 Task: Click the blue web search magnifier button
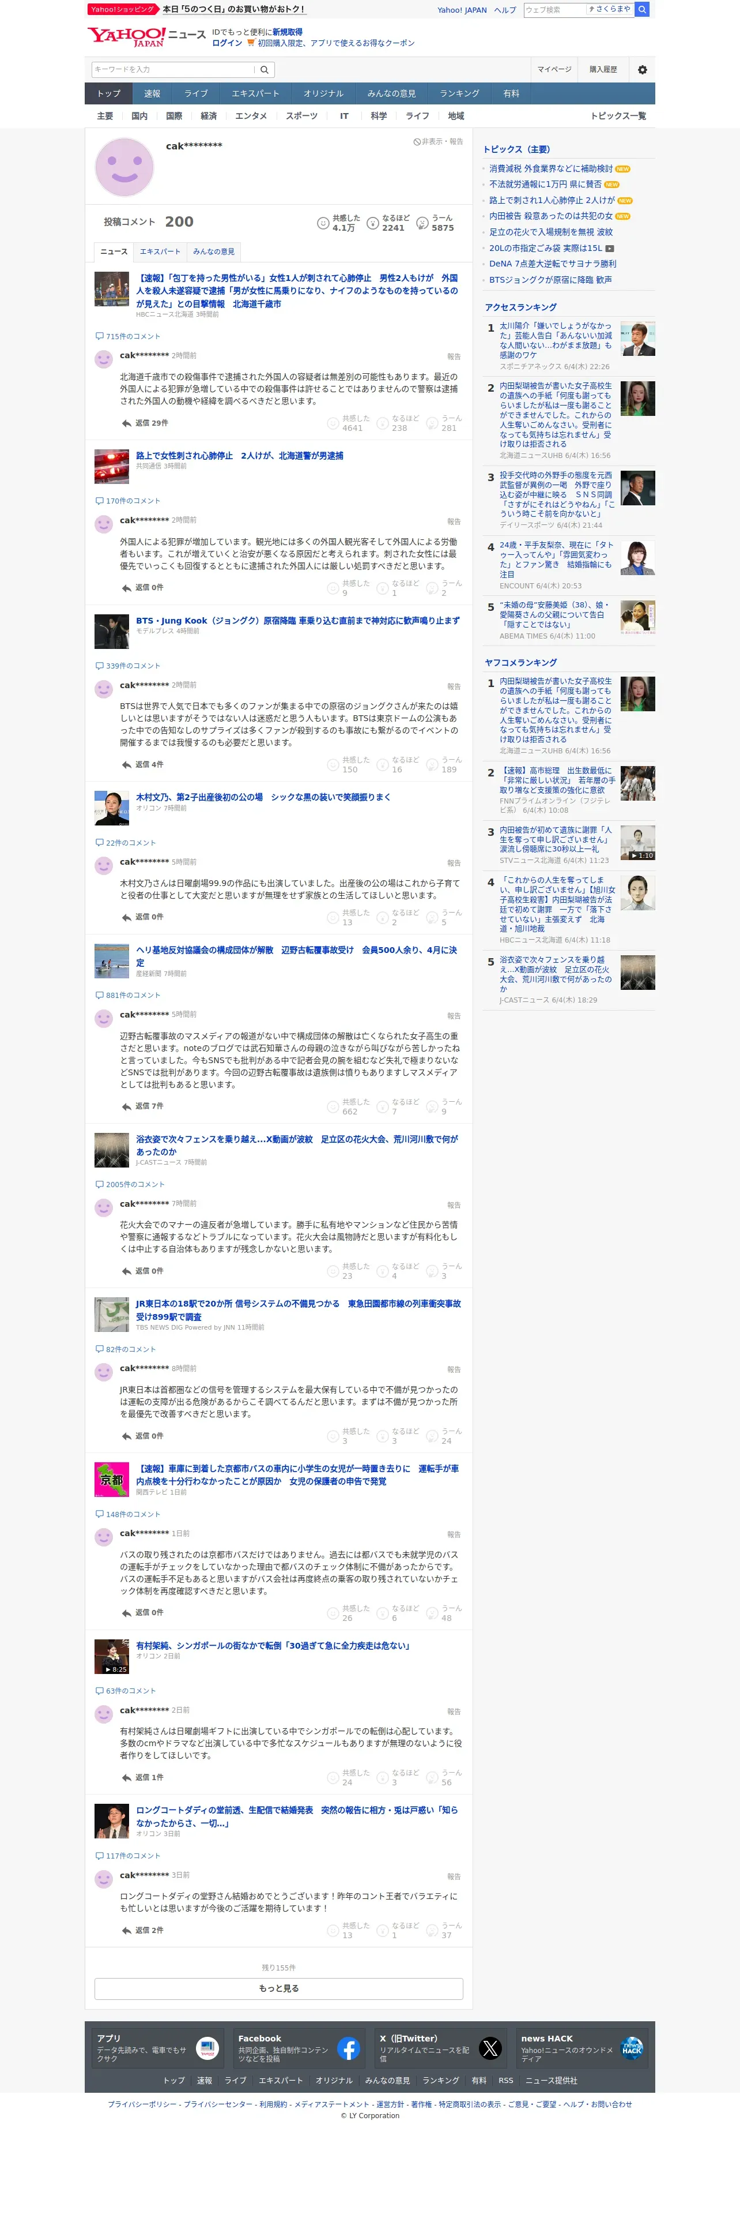click(x=642, y=9)
